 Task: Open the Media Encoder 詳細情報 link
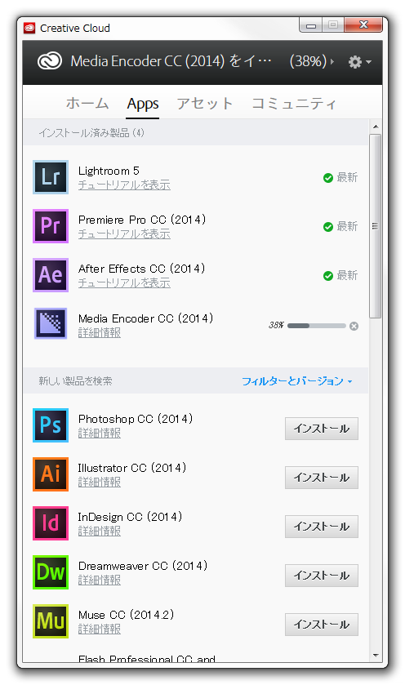point(100,332)
